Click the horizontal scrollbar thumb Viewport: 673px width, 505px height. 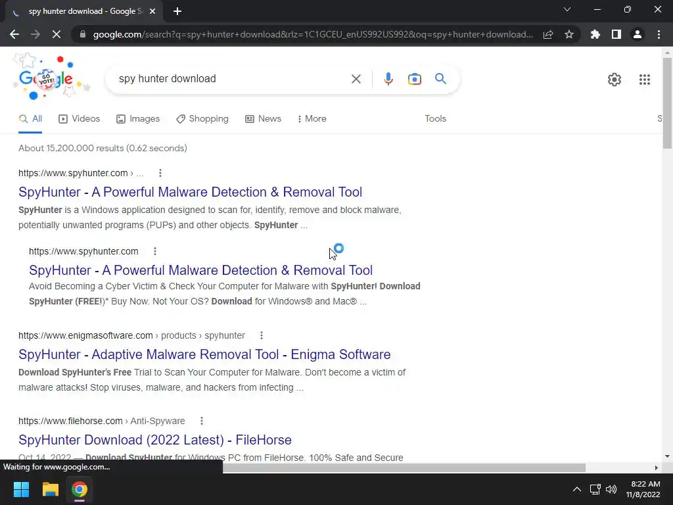click(404, 468)
